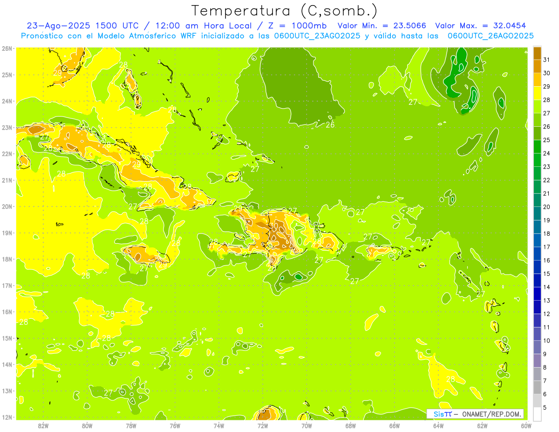This screenshot has height=432, width=559.
Task: Click the "10" label on the color scale
Action: point(547,341)
